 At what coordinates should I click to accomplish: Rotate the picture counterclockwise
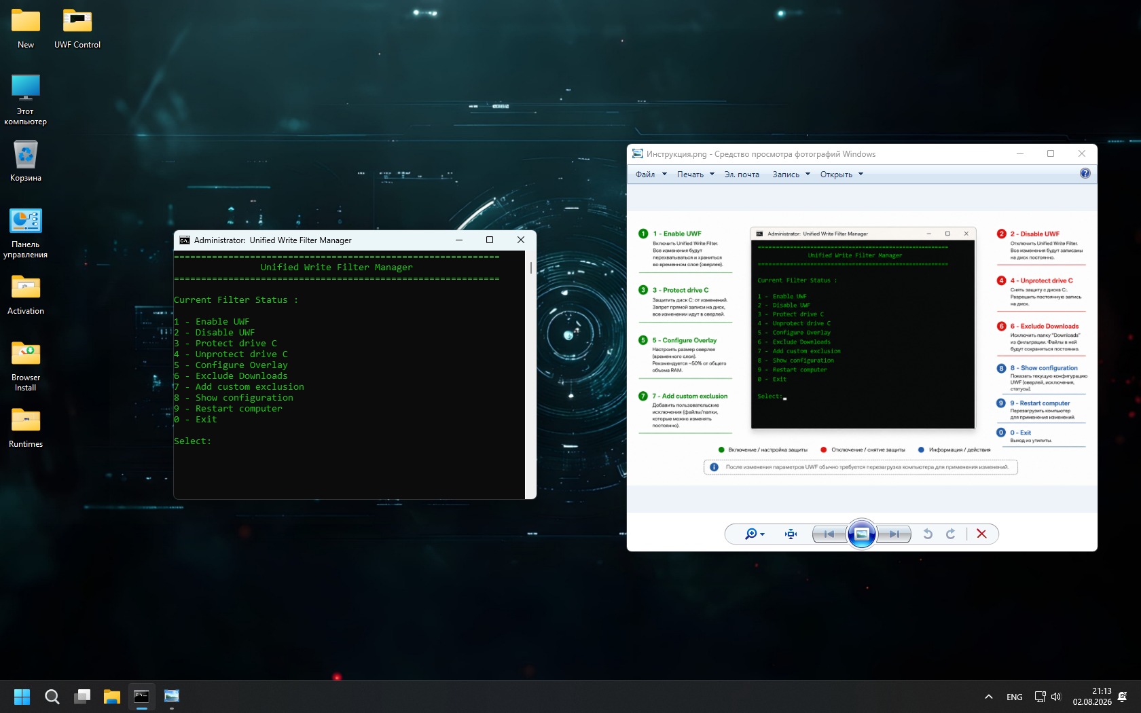point(928,534)
